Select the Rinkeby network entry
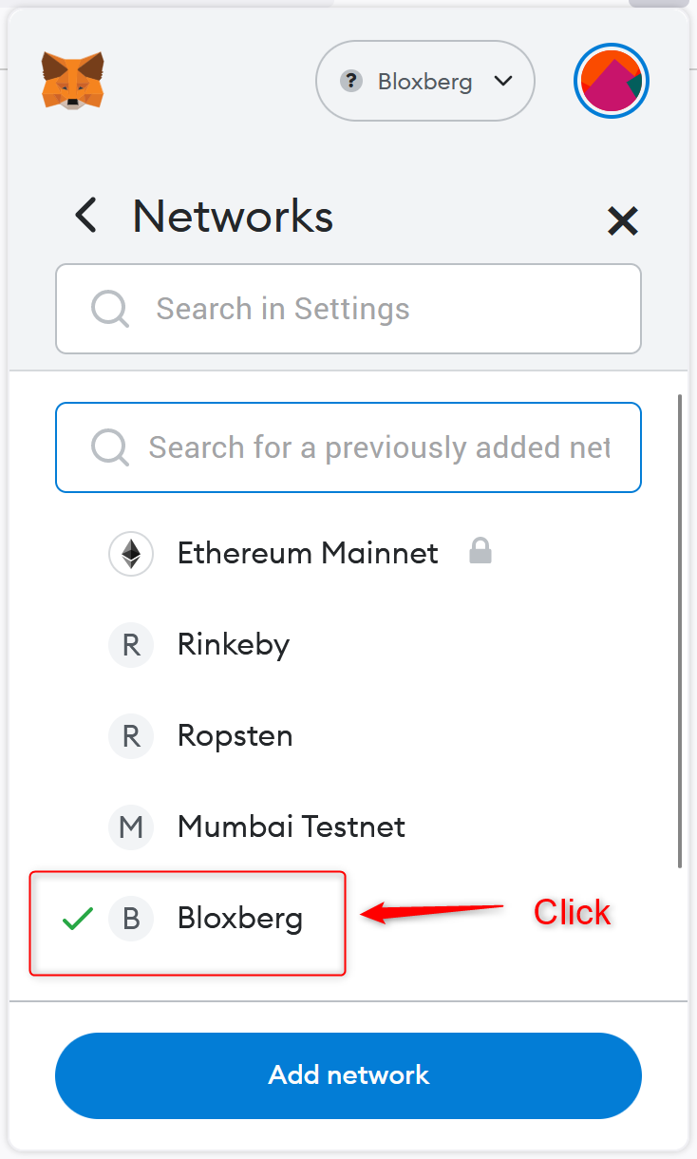697x1159 pixels. (x=234, y=645)
